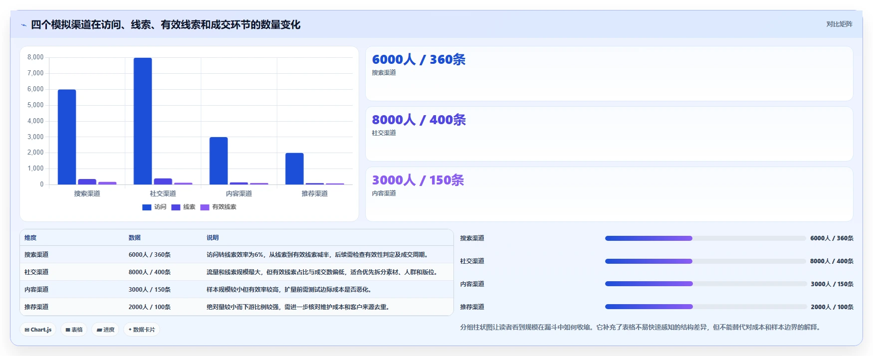Viewport: 873px width, 356px height.
Task: Click the 内容渠道 row description starting 样本规模较小
Action: tap(289, 290)
